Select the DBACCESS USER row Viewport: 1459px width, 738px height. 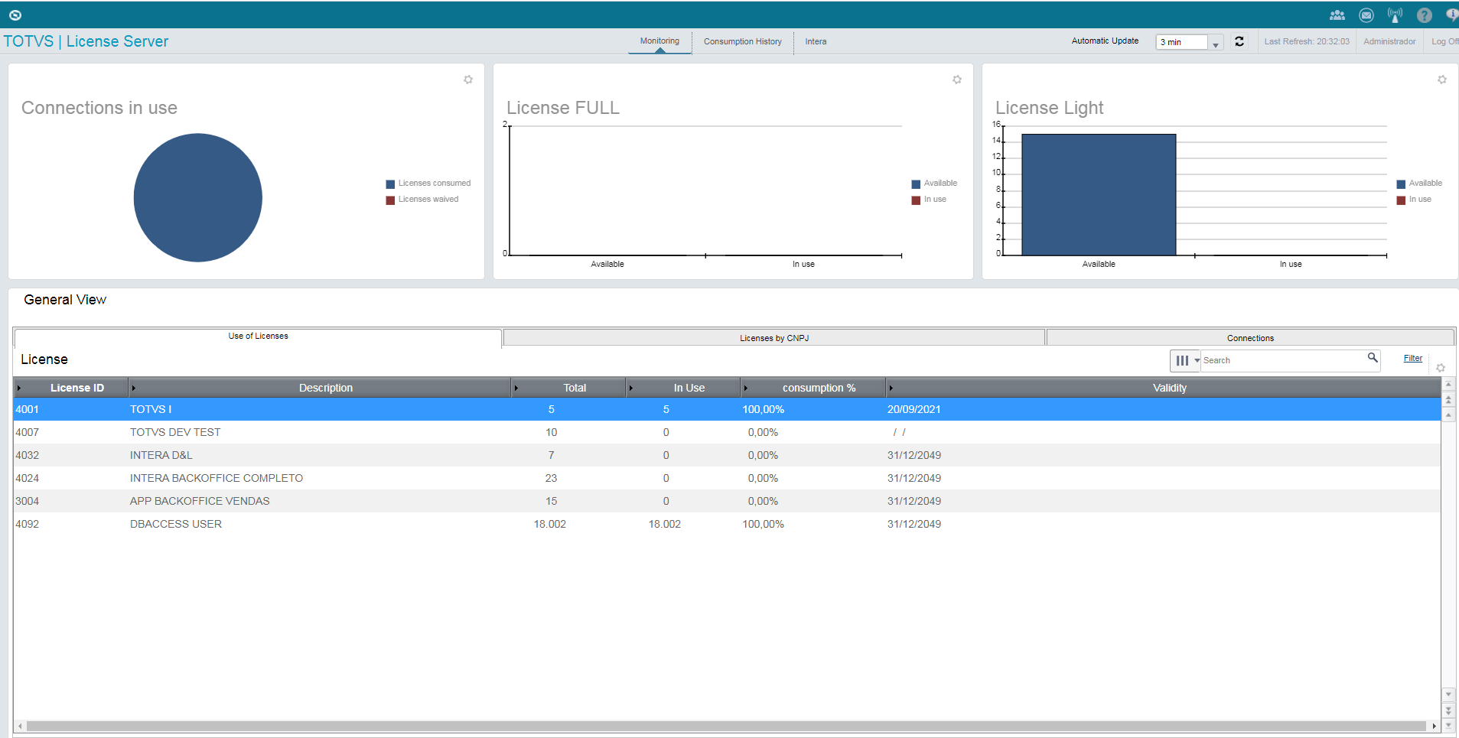[727, 524]
